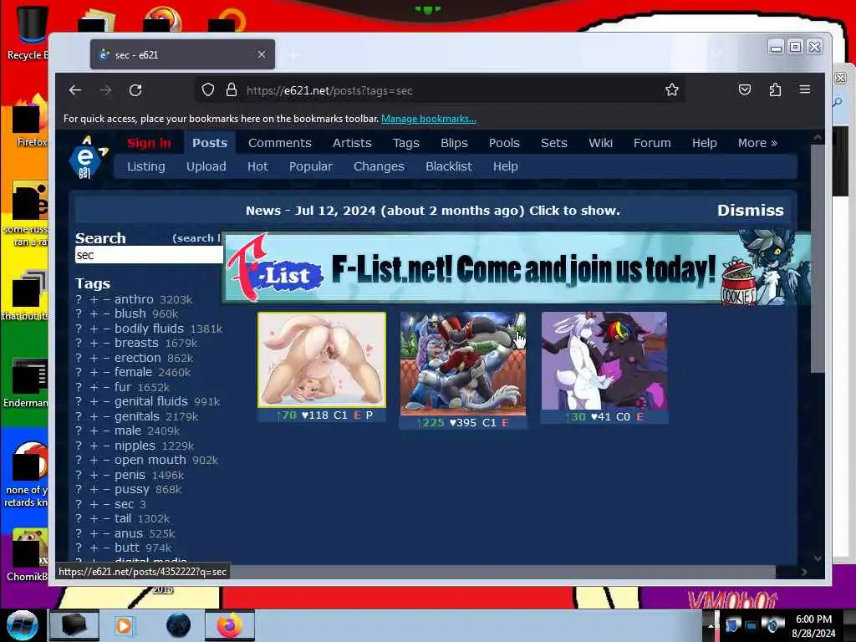The image size is (856, 642).
Task: Open the media player taskbar icon
Action: coord(125,625)
